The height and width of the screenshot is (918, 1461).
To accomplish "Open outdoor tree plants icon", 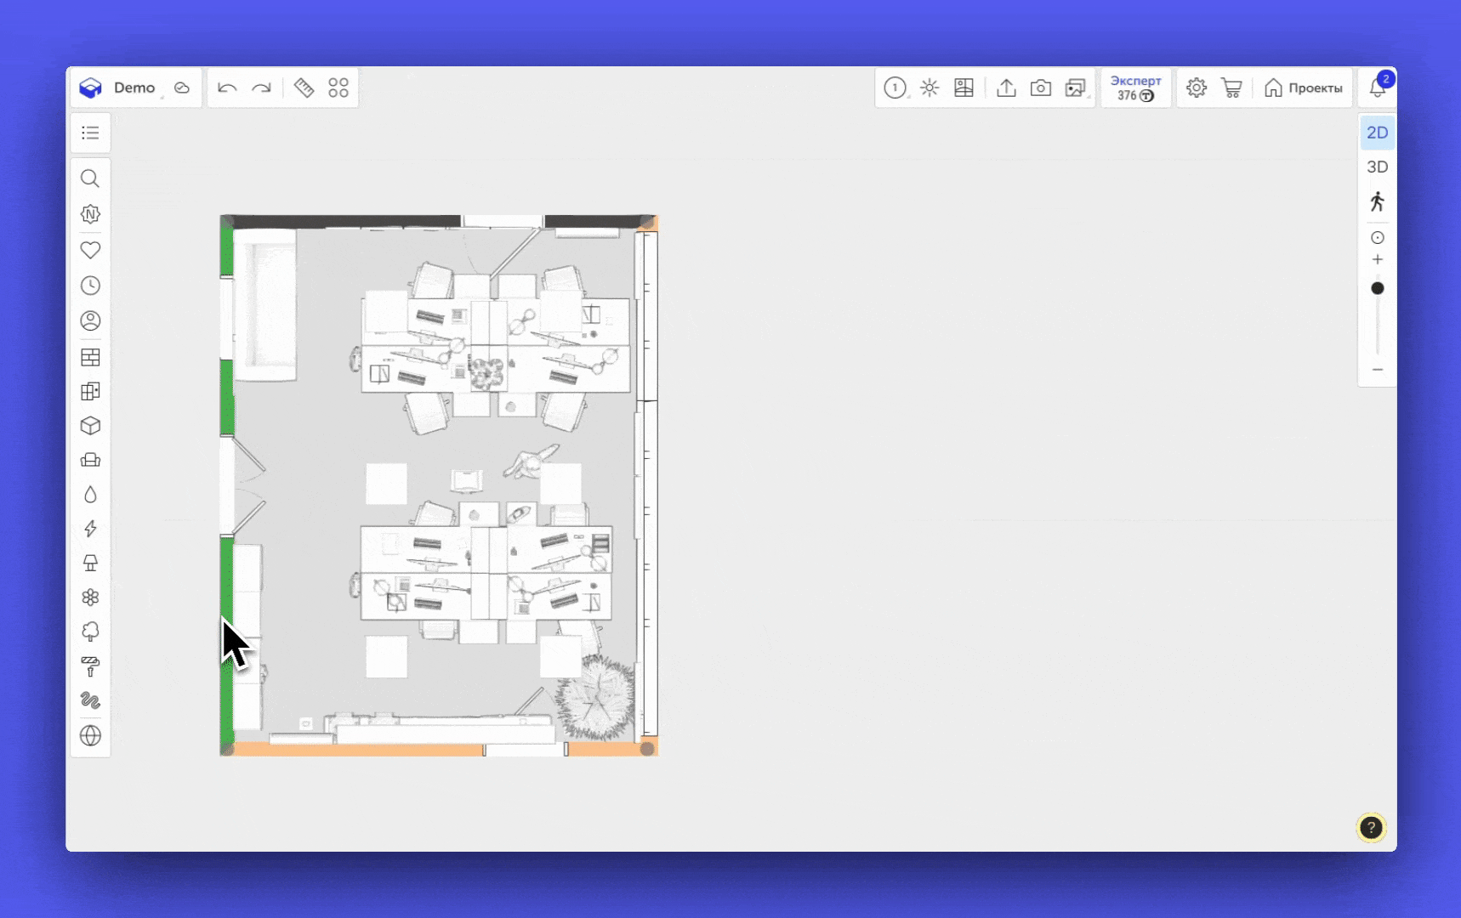I will (x=90, y=632).
